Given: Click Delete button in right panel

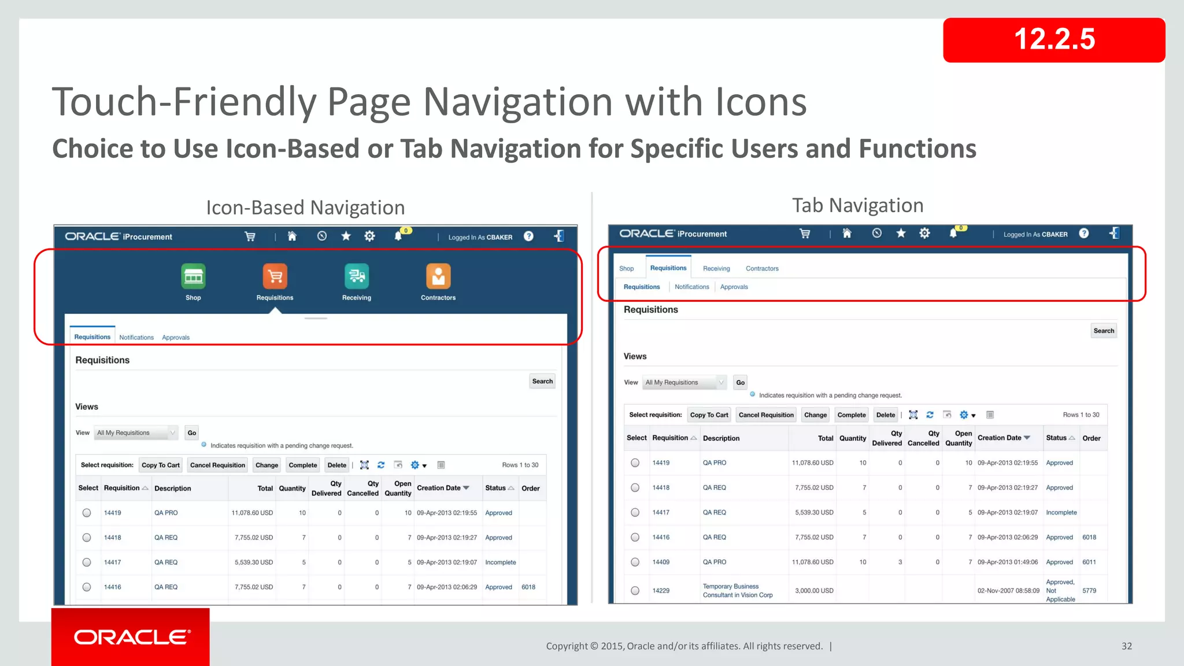Looking at the screenshot, I should (886, 415).
